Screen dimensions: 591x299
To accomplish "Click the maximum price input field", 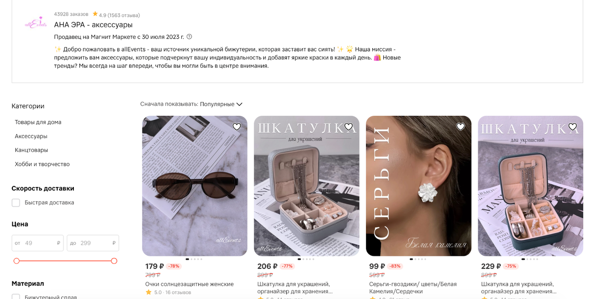I will (93, 243).
